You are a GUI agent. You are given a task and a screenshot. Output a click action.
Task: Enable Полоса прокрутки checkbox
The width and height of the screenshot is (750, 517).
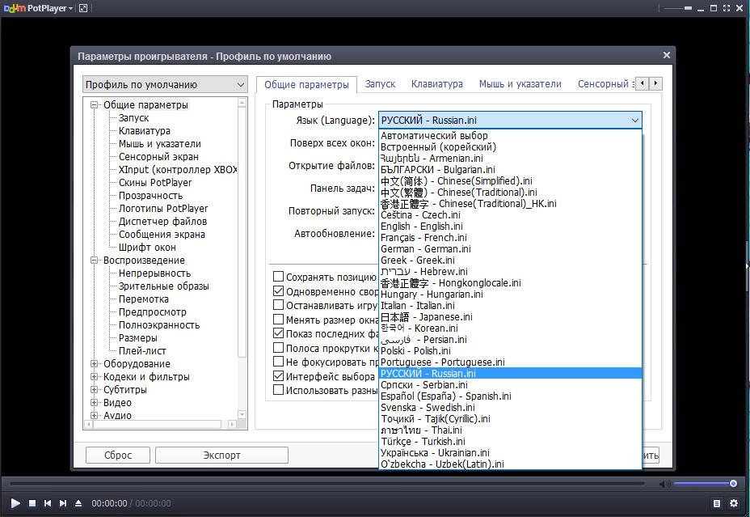[278, 347]
